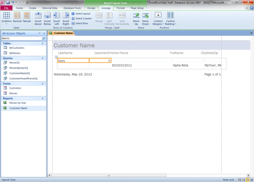Click the LastName column header
Screen dimensions: 254x182
click(65, 53)
